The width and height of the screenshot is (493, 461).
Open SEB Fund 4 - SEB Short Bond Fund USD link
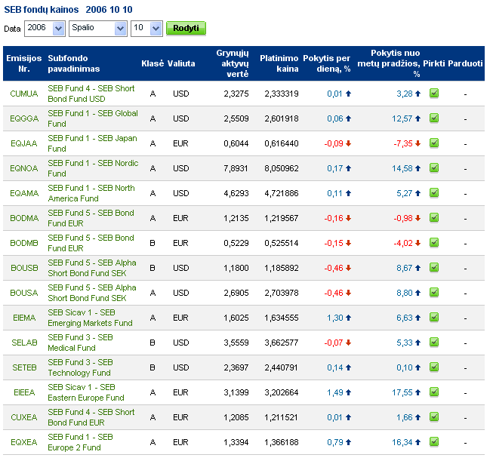click(91, 94)
